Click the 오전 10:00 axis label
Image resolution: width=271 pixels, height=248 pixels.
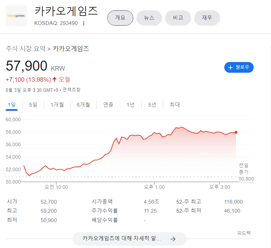(x=56, y=187)
